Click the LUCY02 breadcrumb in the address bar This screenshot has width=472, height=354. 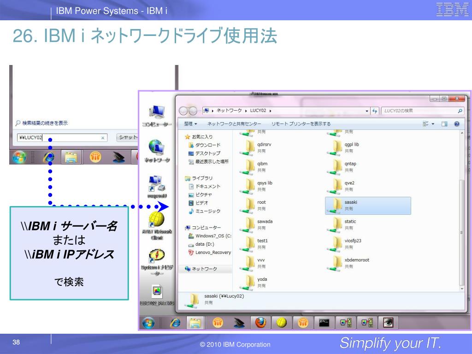coord(258,111)
